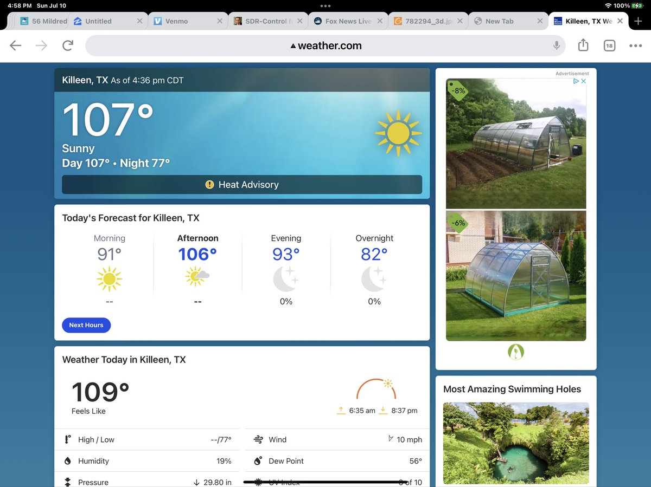Tap the microphone voice search icon
The image size is (651, 487).
click(x=557, y=46)
